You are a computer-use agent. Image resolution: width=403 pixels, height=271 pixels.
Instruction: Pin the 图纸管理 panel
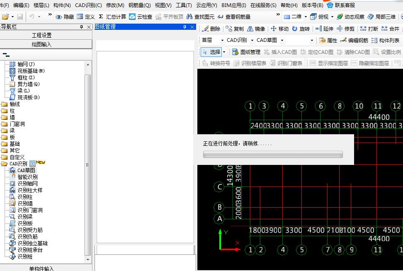(x=185, y=27)
